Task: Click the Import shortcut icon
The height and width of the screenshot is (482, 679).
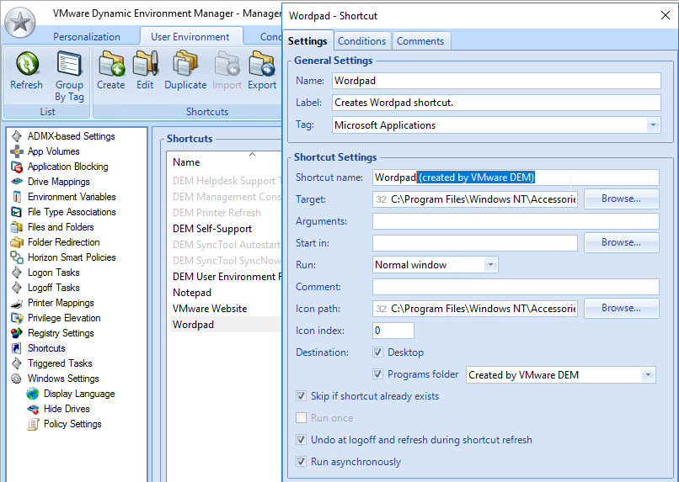Action: click(227, 64)
